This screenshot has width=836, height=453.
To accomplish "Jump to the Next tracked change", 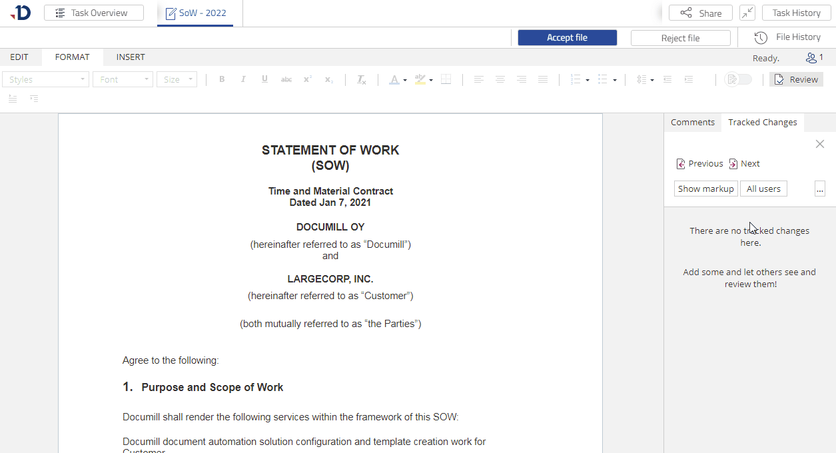I will tap(744, 164).
